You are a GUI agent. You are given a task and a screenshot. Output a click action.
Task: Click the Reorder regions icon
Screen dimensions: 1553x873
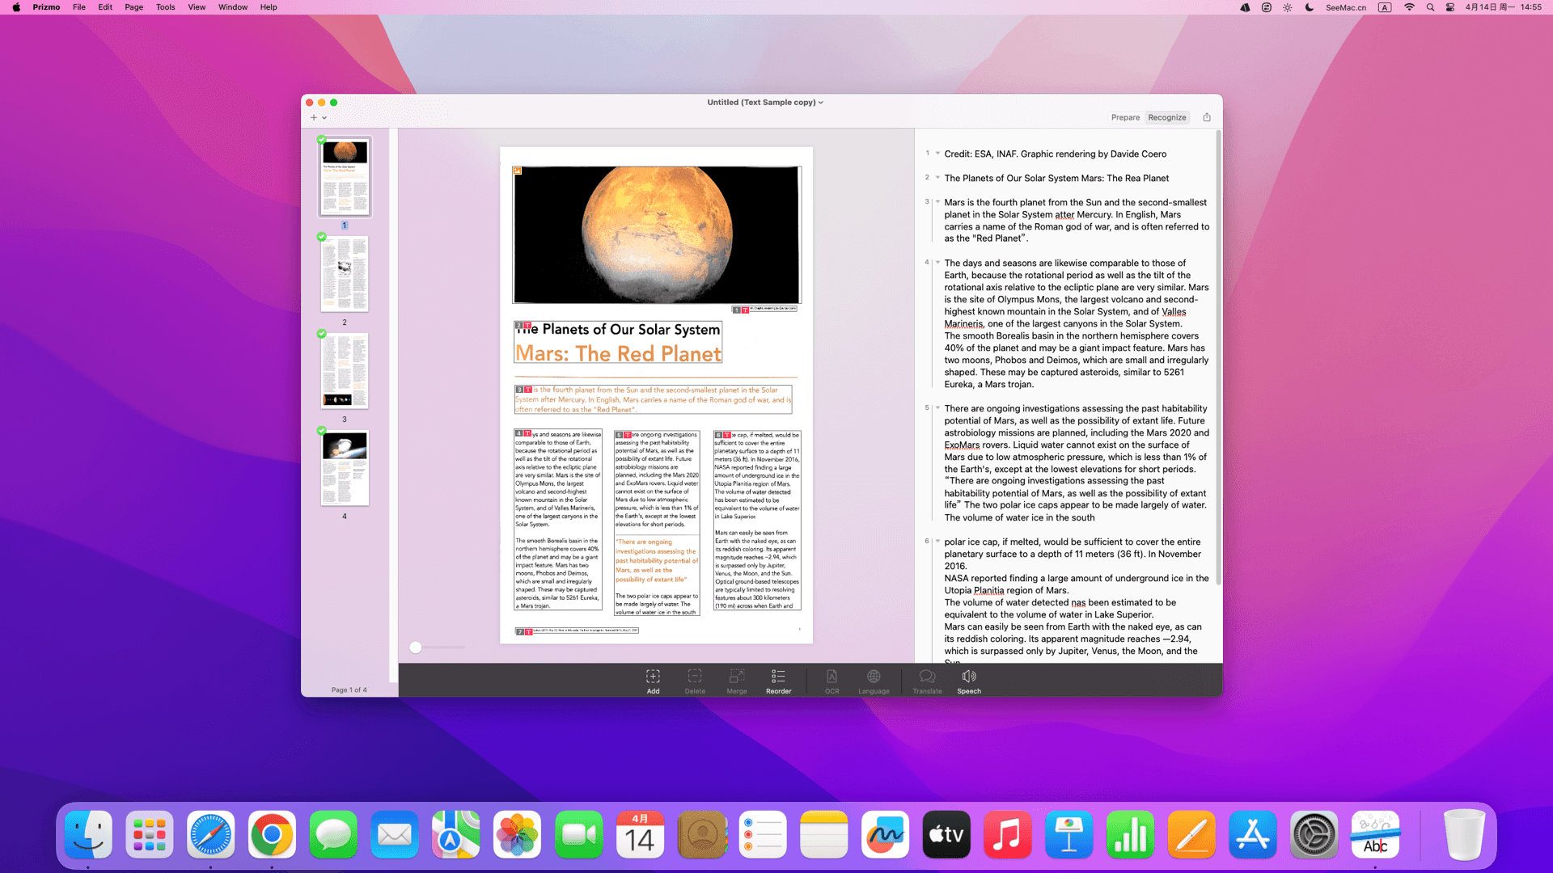pos(778,677)
